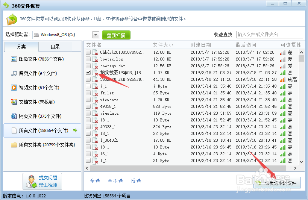Select the Windows8_OS (C:) drive combo box

point(66,35)
